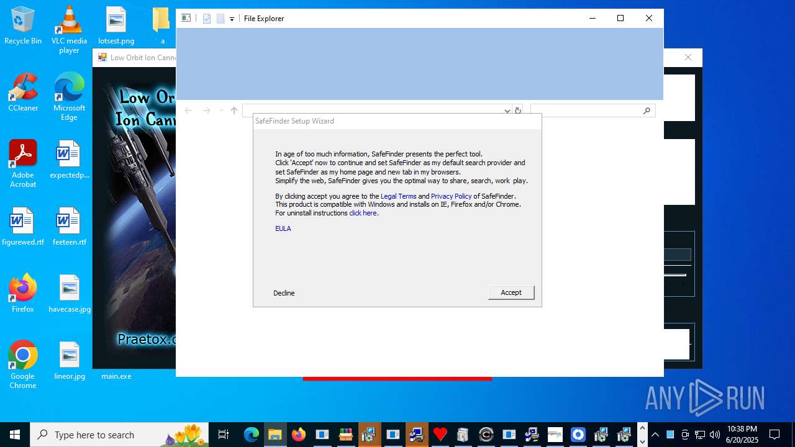Select the Google Chrome desktop shortcut

pyautogui.click(x=23, y=365)
